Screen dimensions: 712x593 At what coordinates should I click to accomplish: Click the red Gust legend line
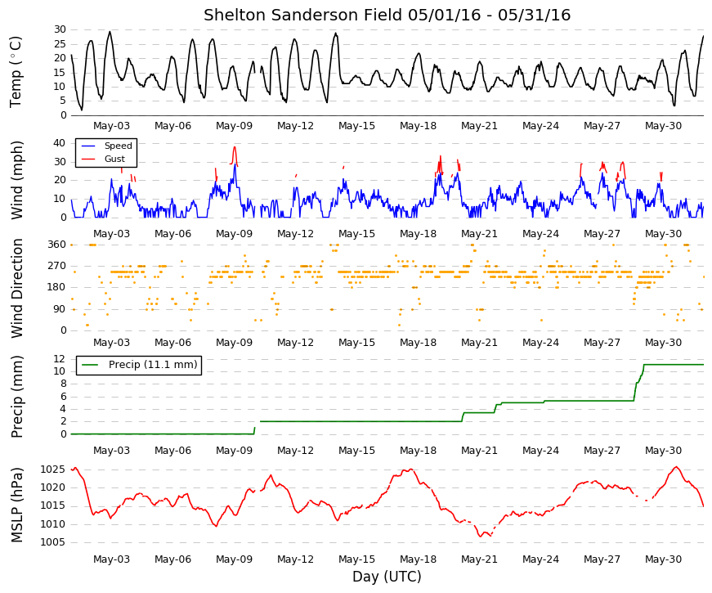[88, 159]
